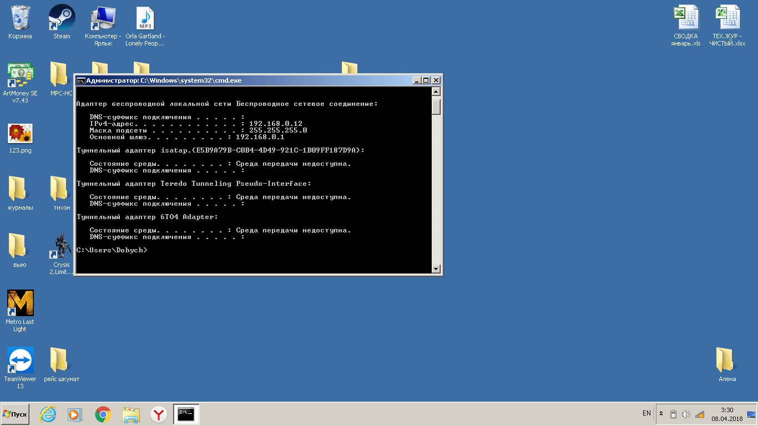Select the Crysis 2 game shortcut

point(61,253)
